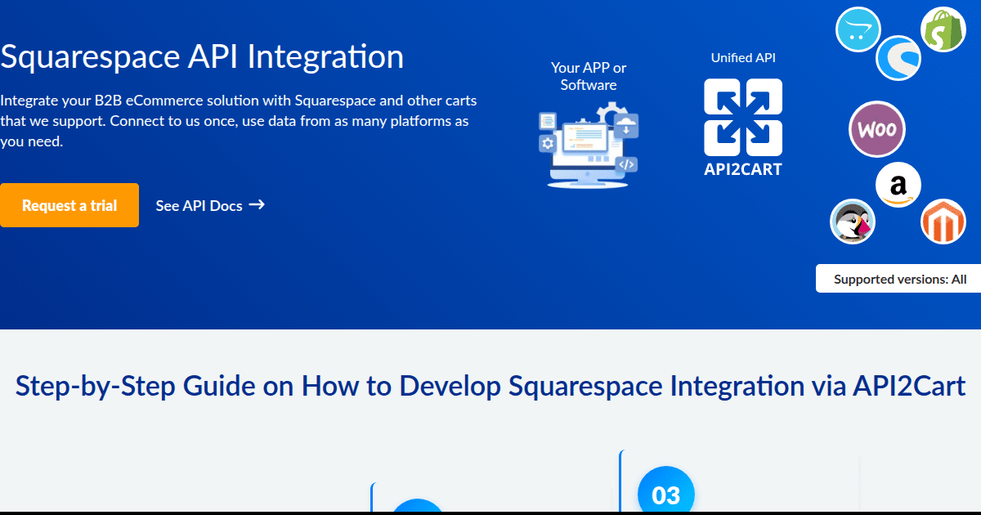Select the OpenCart cart logo icon

point(858,29)
